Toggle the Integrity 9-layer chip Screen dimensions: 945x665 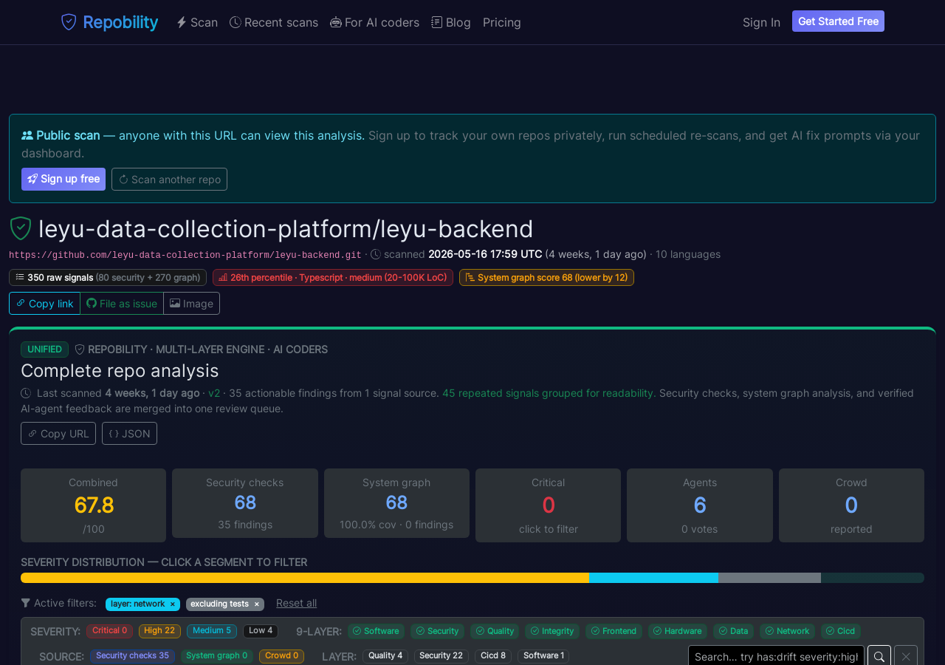click(552, 631)
